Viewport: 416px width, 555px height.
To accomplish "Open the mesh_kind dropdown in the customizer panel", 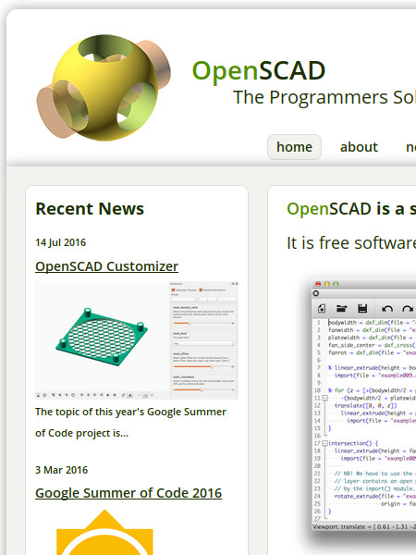I will tap(203, 344).
